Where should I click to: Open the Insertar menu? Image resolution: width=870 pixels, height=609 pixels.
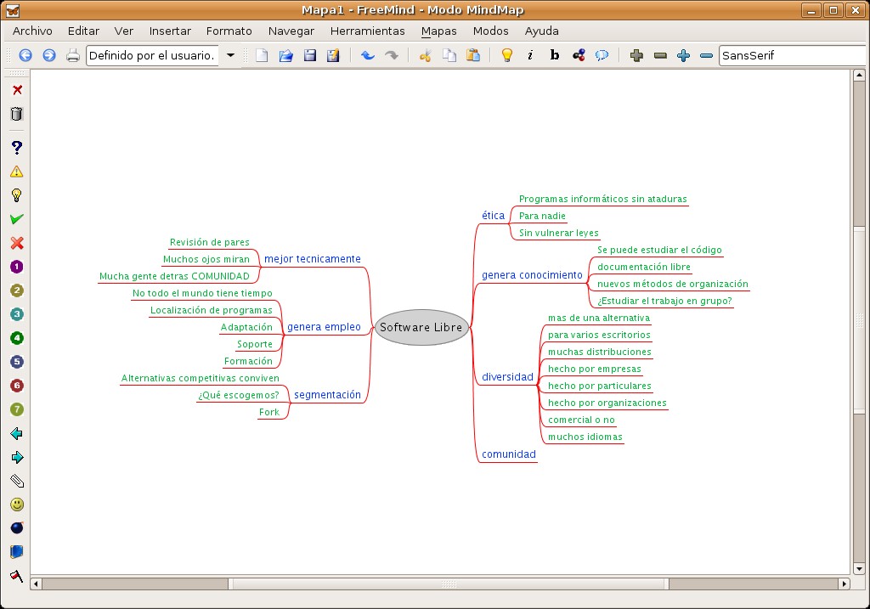[x=170, y=31]
